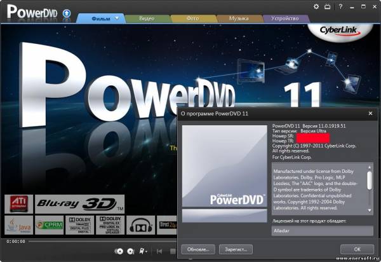Click the Обновле... button in About dialog

pos(198,249)
